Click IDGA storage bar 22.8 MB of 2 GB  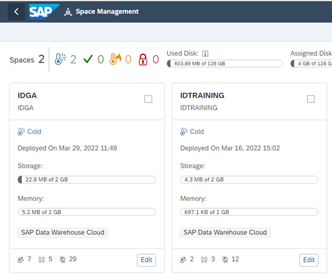coord(87,179)
